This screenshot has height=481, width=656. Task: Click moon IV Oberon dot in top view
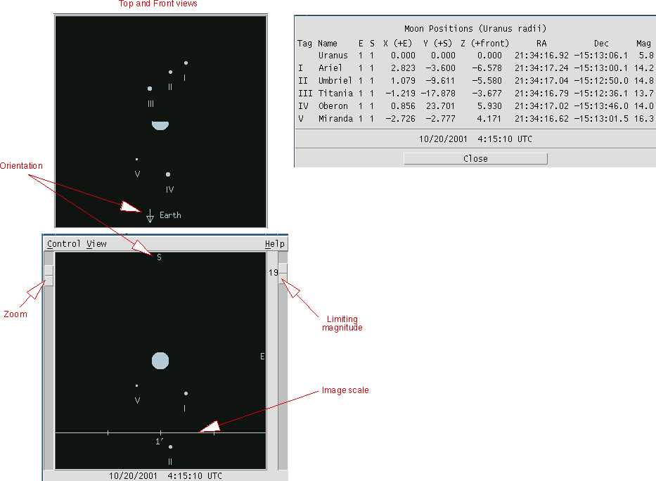pyautogui.click(x=168, y=174)
